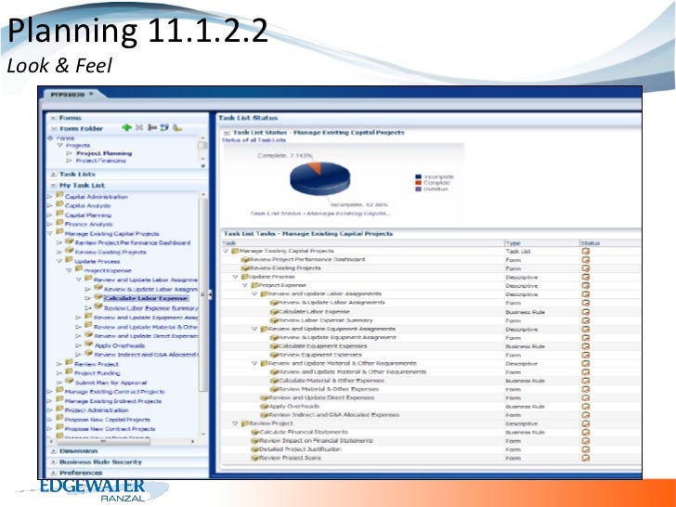Viewport: 676px width, 507px height.
Task: Click status icon in the Manage Existing Capital Projects row
Action: (x=585, y=252)
